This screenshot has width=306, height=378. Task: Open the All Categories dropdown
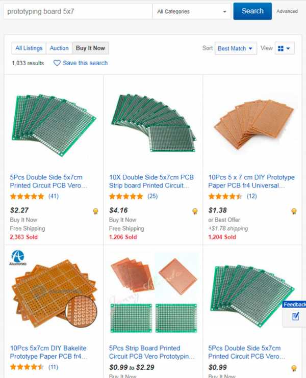click(x=192, y=11)
